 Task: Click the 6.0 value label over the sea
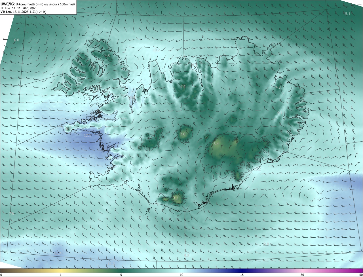point(16,40)
